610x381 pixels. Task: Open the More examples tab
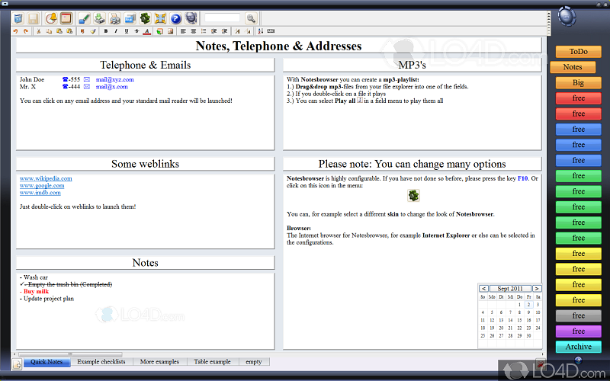point(159,362)
